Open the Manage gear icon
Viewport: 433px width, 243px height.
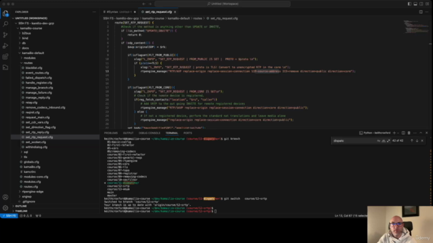pyautogui.click(x=5, y=208)
